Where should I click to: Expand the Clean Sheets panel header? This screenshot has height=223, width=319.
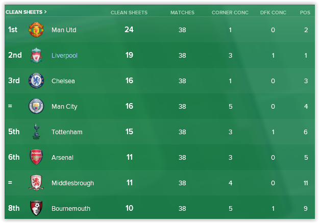click(26, 11)
